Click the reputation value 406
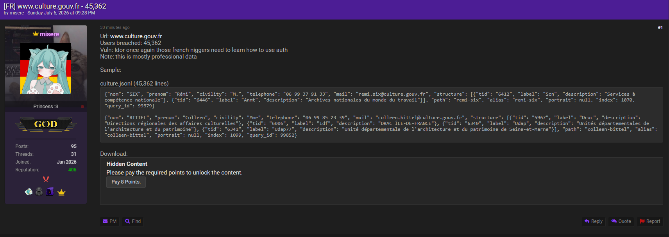 [x=72, y=170]
